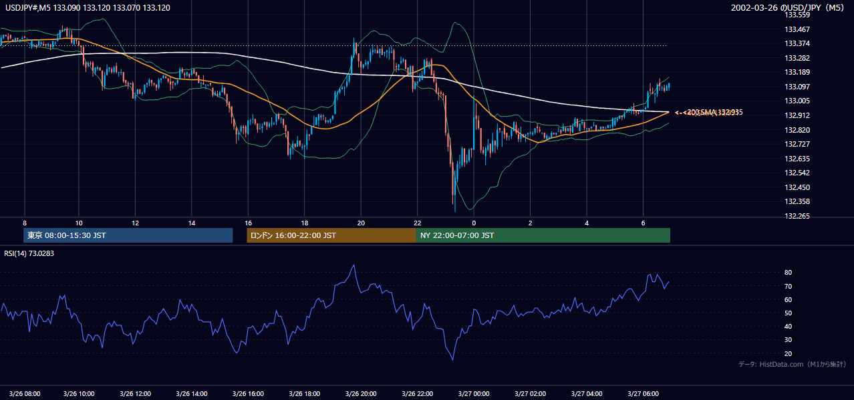Click the 3/26 16:00 date label
854x400 pixels.
coord(247,394)
